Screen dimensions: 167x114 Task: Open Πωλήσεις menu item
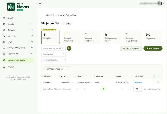point(11,30)
